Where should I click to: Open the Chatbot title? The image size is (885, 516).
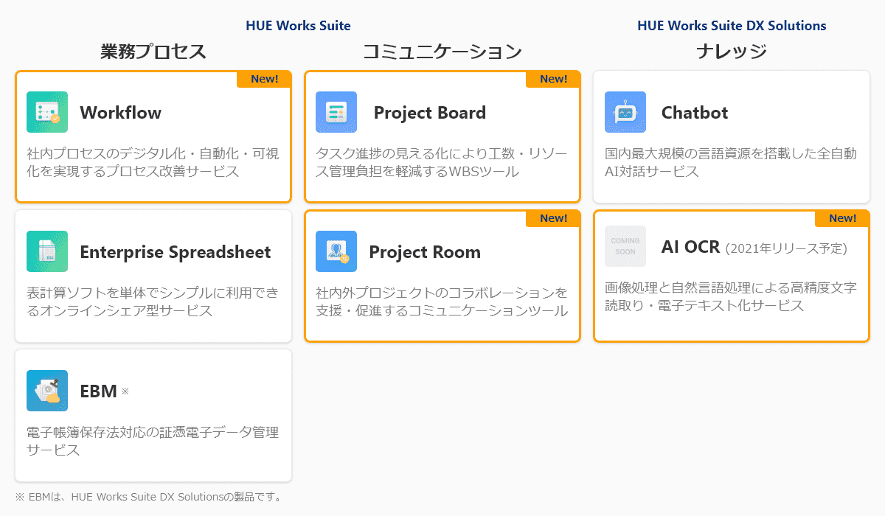tap(695, 113)
